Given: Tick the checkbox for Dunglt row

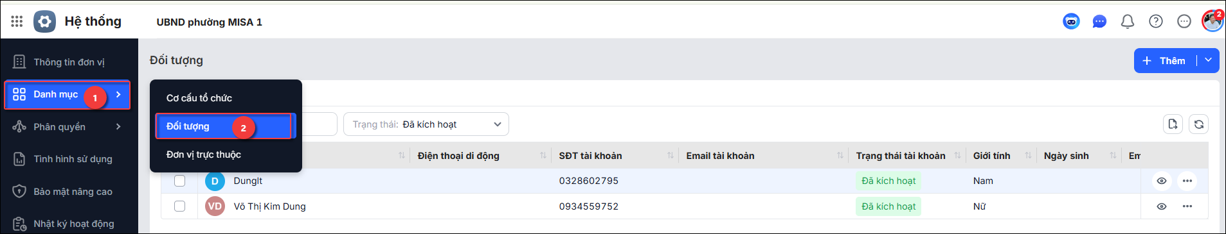Looking at the screenshot, I should click(x=180, y=181).
